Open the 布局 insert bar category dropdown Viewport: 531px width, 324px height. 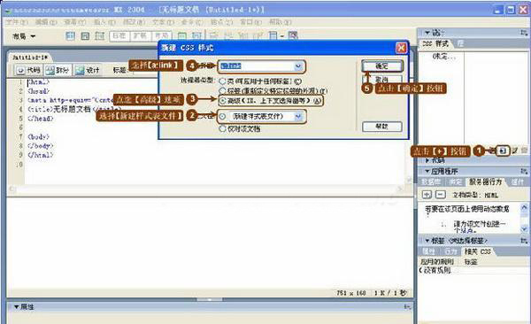tap(24, 36)
